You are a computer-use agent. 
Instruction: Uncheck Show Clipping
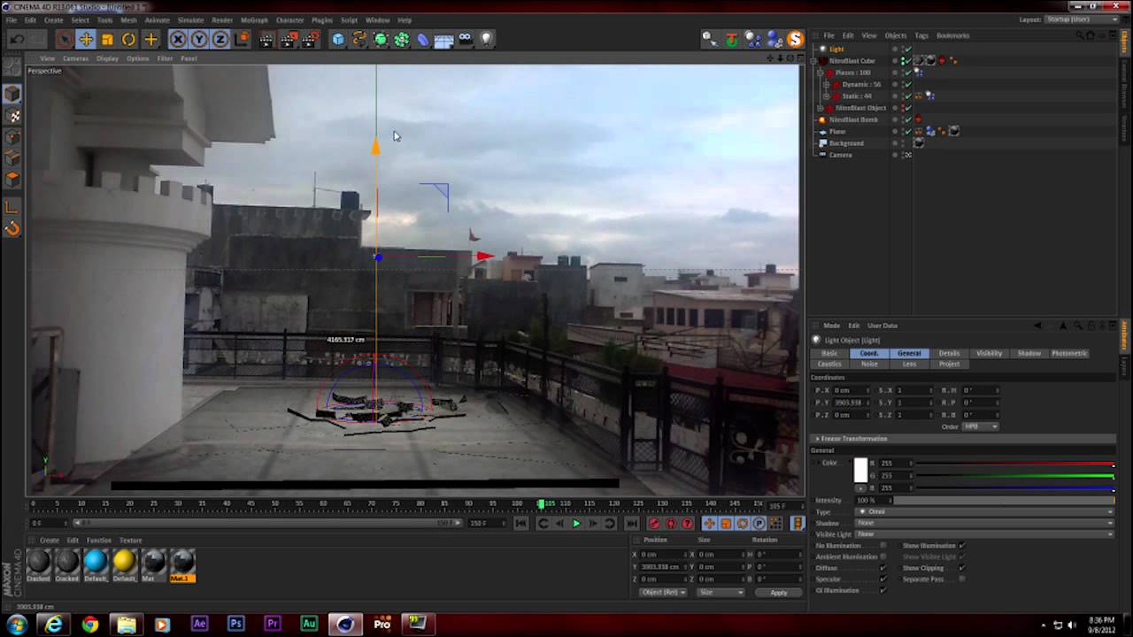[x=961, y=568]
